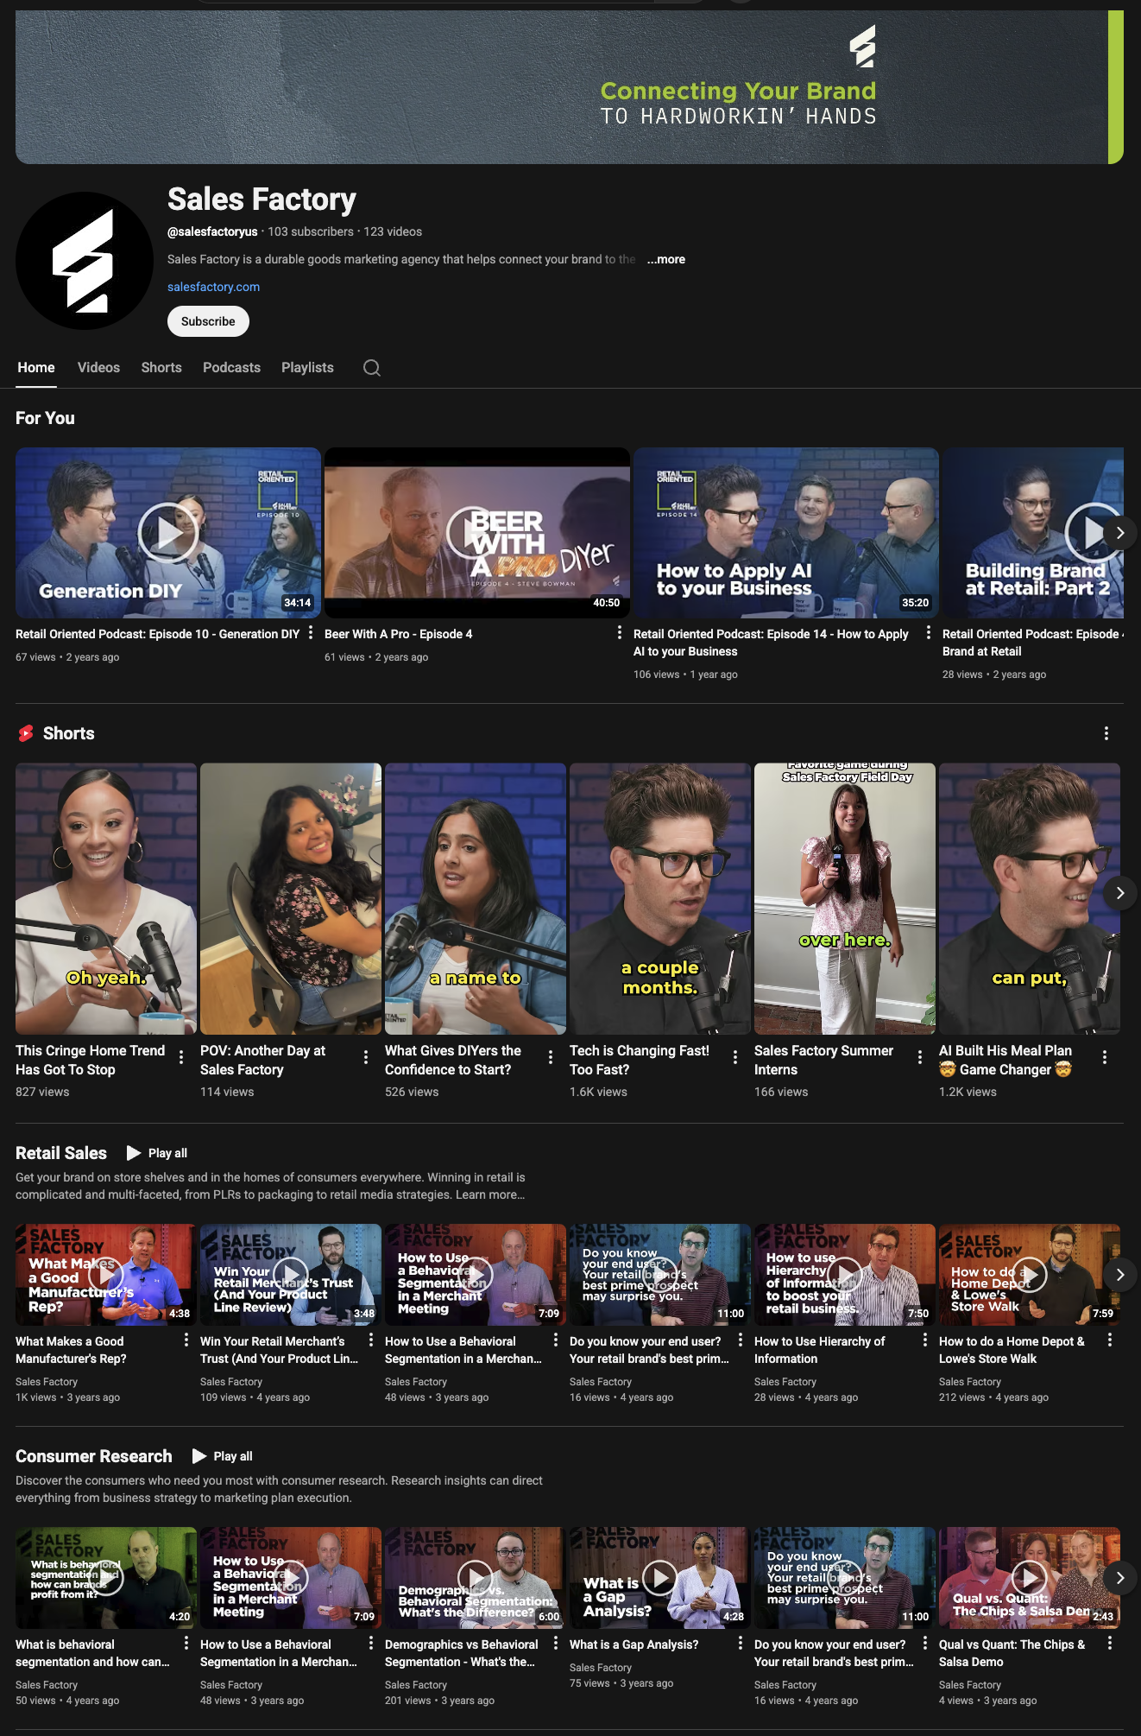Click '212 views • 4 years ago' text

pyautogui.click(x=993, y=1397)
